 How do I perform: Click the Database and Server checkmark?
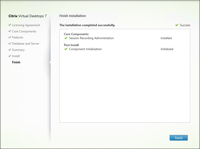click(10, 44)
